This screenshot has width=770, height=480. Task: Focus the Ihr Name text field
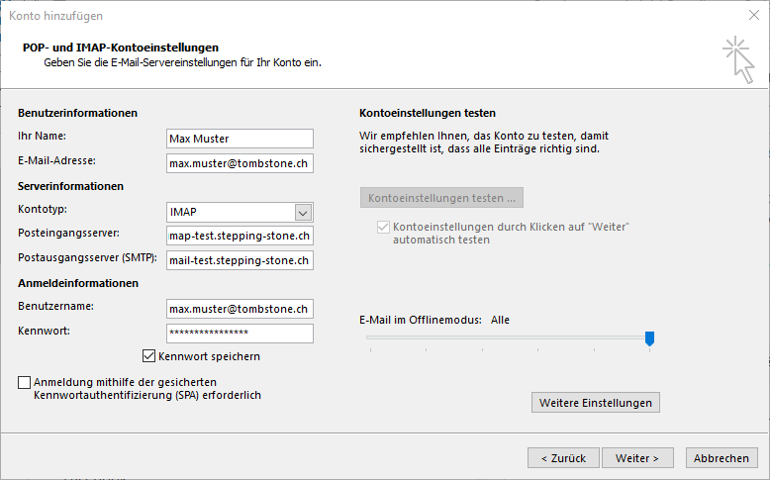(240, 139)
